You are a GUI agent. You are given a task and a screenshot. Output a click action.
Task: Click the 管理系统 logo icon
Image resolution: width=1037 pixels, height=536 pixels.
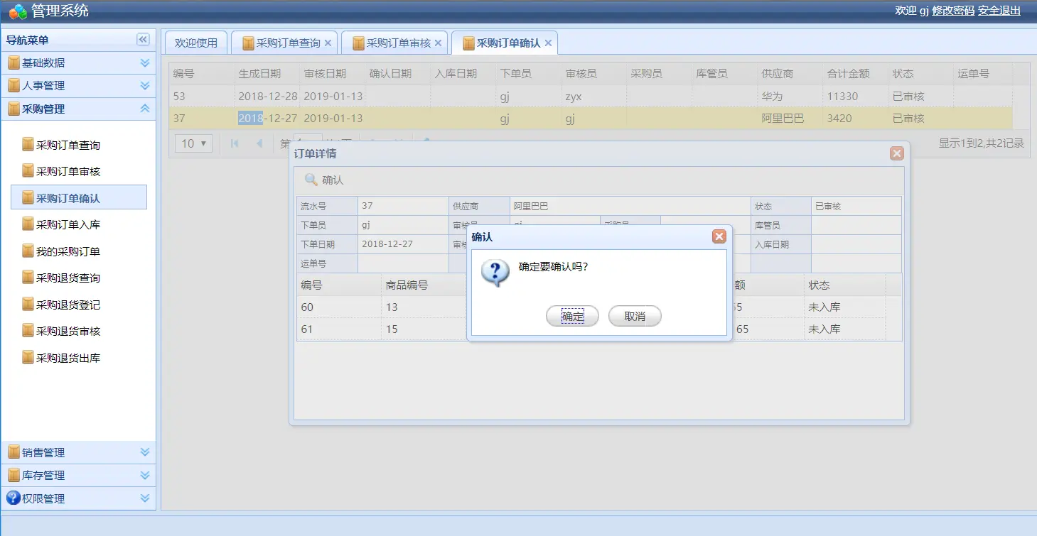(x=18, y=11)
